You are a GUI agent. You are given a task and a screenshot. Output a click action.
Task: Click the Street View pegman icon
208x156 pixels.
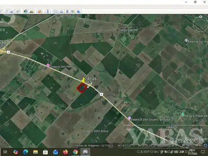201,50
